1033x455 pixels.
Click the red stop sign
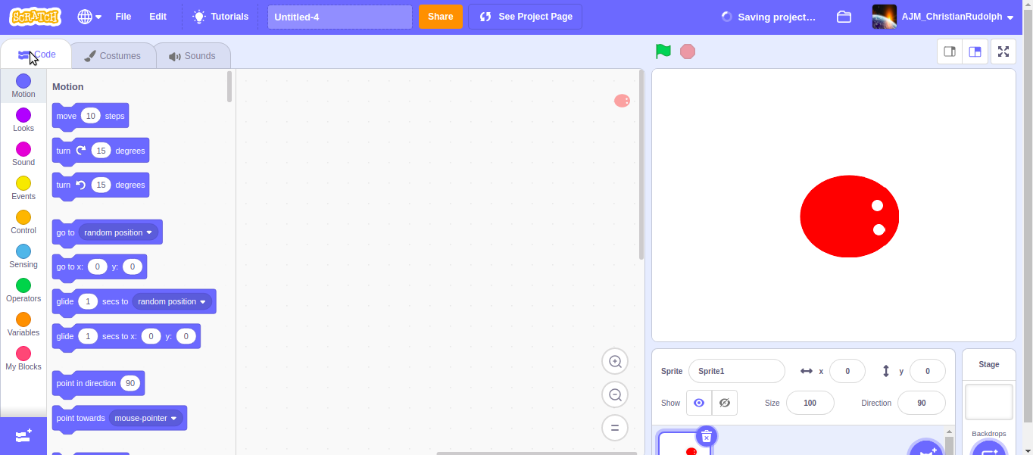(688, 51)
